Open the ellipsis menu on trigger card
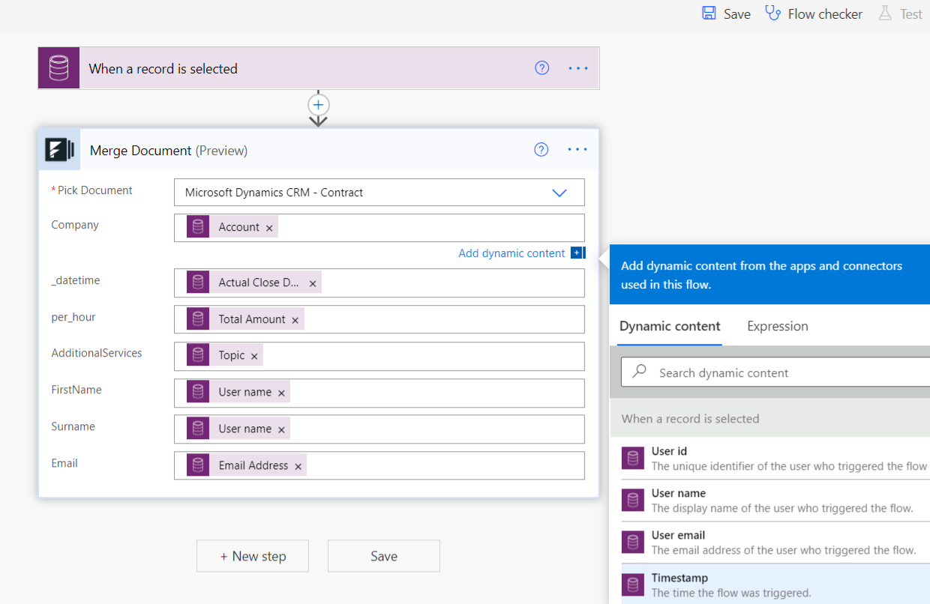Screen dimensions: 930x604 (x=578, y=68)
